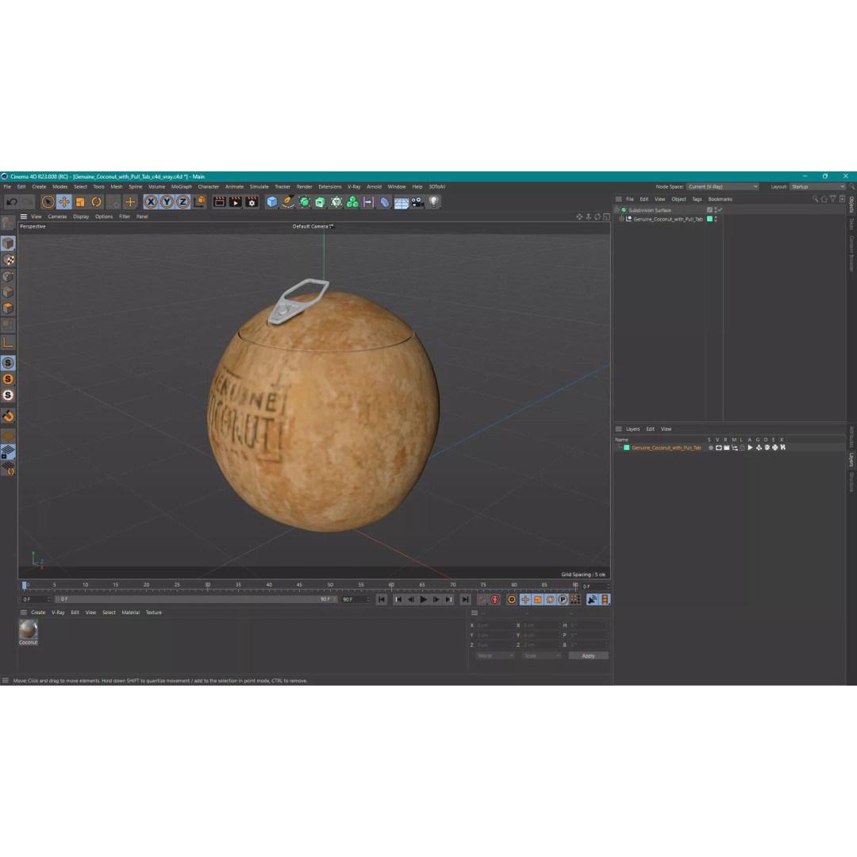
Task: Expand Genuine_Coconut_with_Pull_Tab object tree node
Action: click(x=621, y=219)
